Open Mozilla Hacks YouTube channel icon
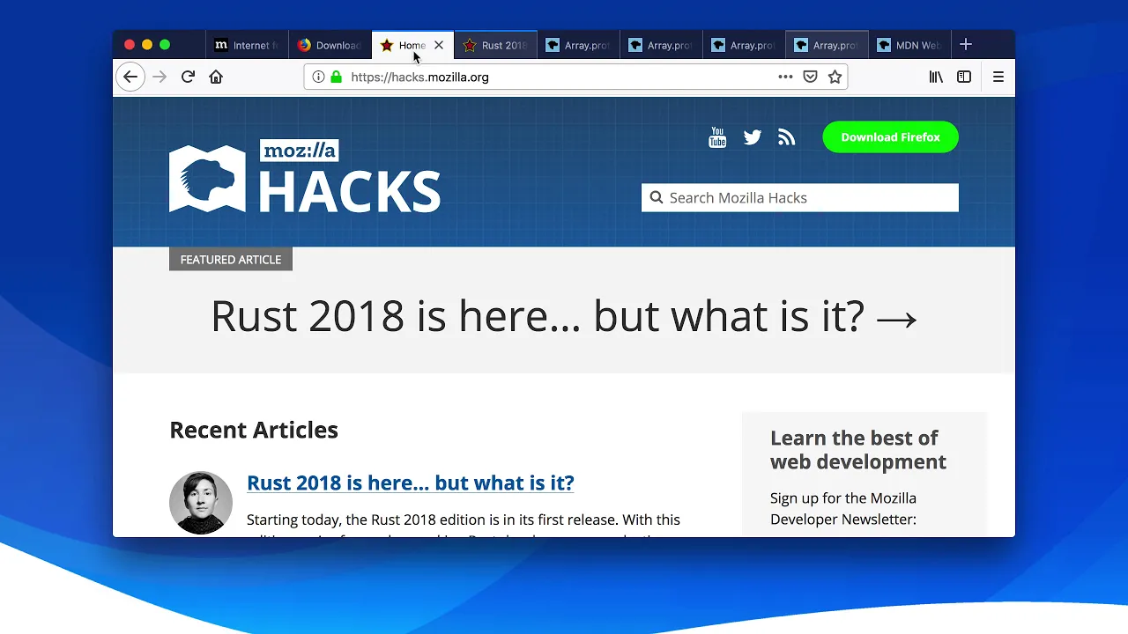The width and height of the screenshot is (1128, 634). pos(717,137)
